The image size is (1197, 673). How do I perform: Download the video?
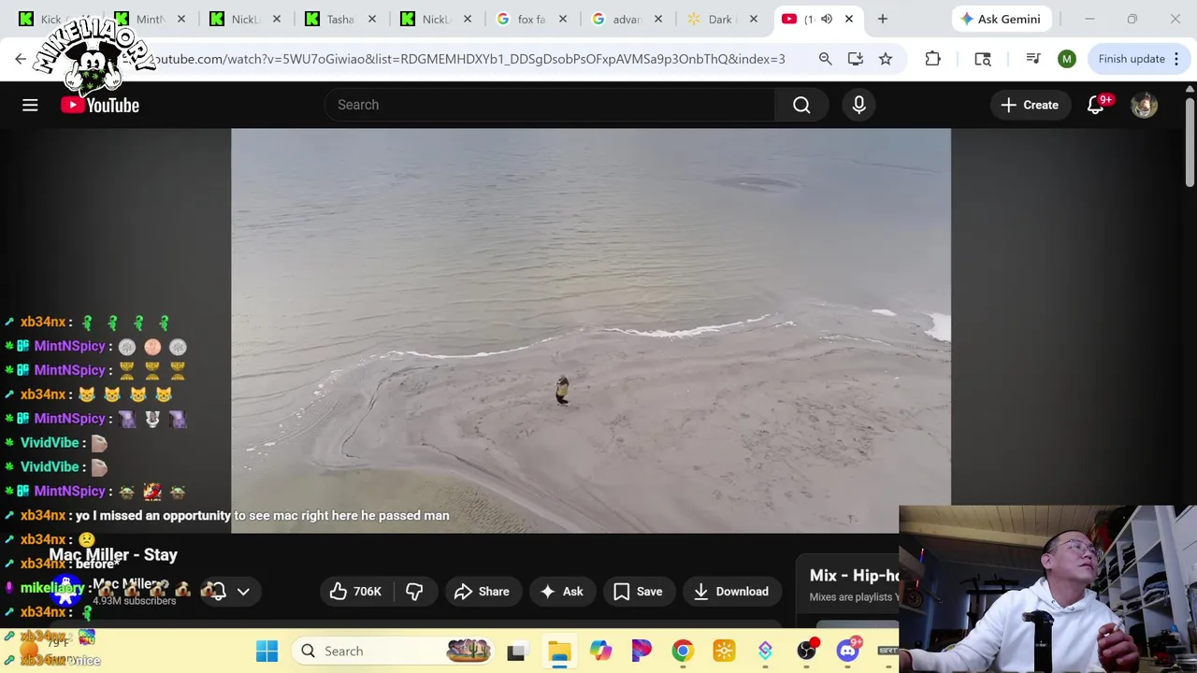click(731, 591)
